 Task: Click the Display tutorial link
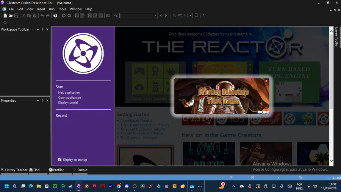pos(68,102)
